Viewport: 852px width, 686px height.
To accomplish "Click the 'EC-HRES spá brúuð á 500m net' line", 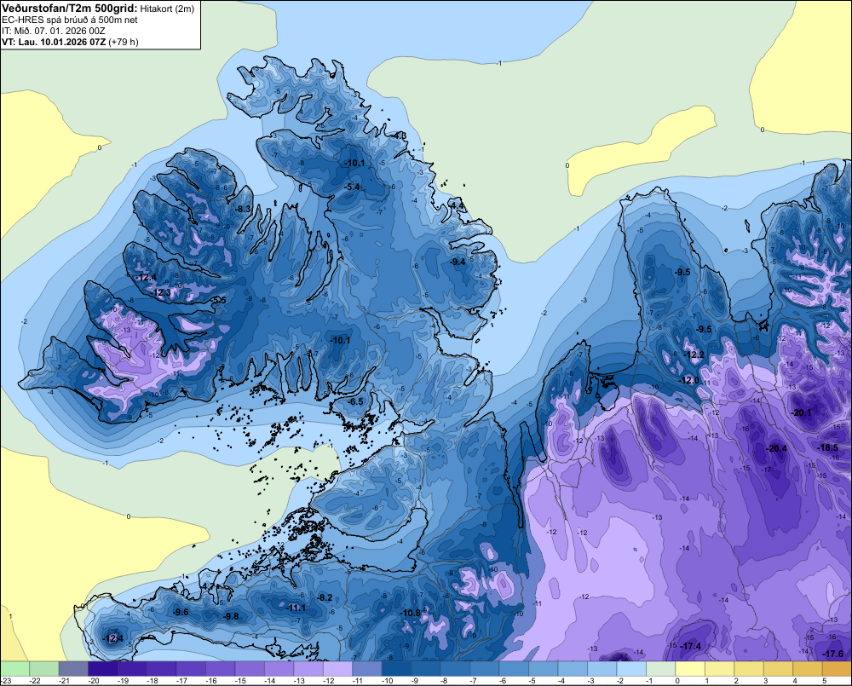I will click(70, 20).
